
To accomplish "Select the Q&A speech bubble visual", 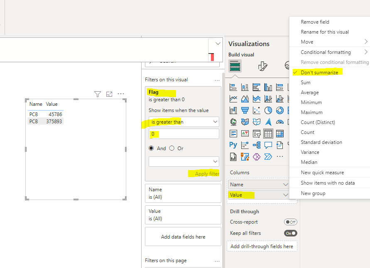I will 268,145.
